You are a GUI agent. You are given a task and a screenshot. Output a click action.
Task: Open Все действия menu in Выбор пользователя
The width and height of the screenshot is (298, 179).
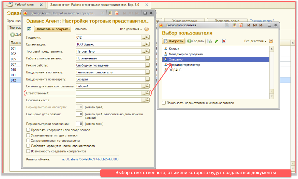click(x=255, y=41)
